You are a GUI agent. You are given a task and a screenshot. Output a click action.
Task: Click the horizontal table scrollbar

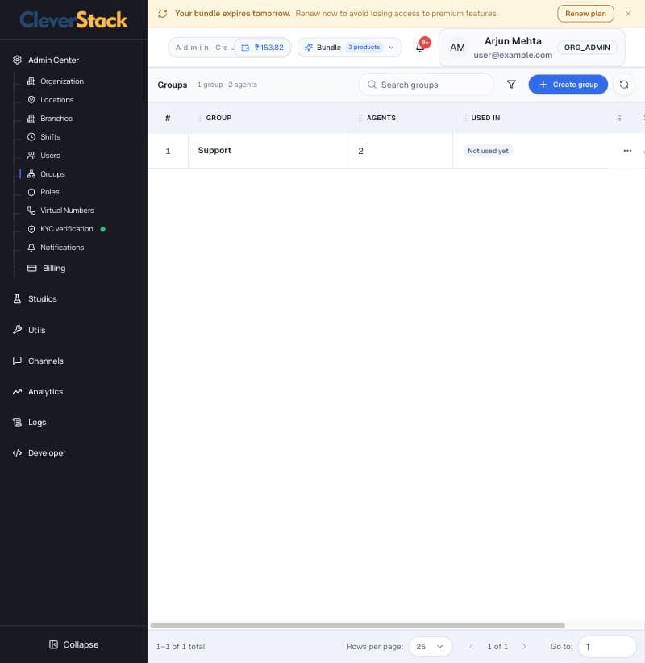tap(358, 625)
